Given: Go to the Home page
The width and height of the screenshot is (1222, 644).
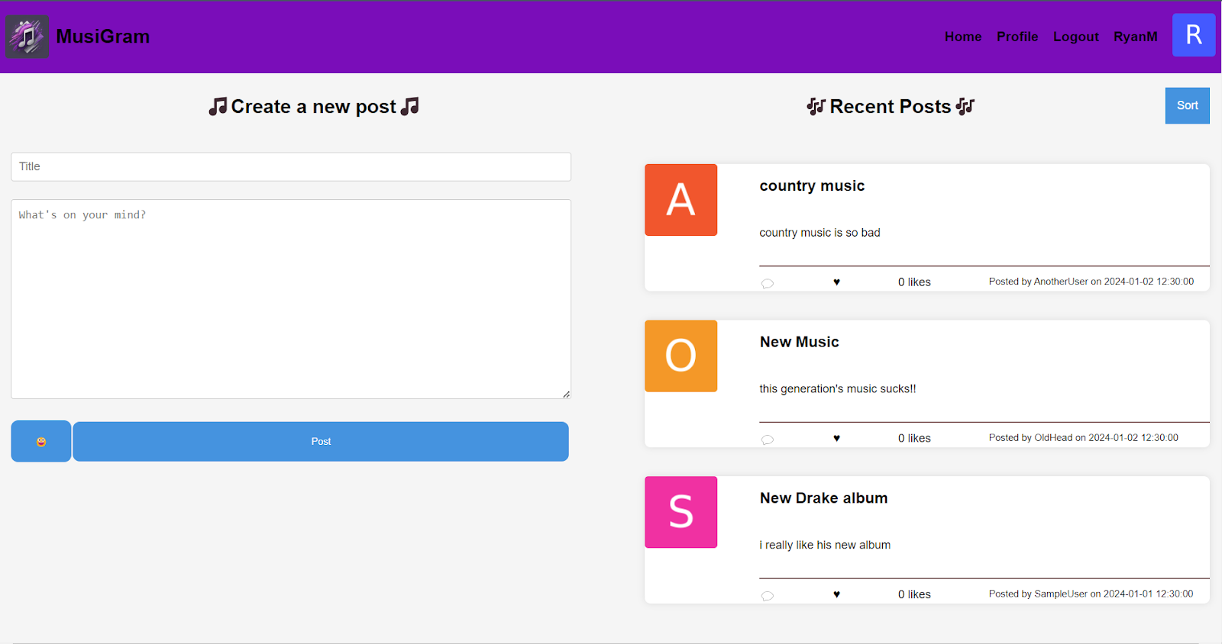Looking at the screenshot, I should click(x=962, y=37).
